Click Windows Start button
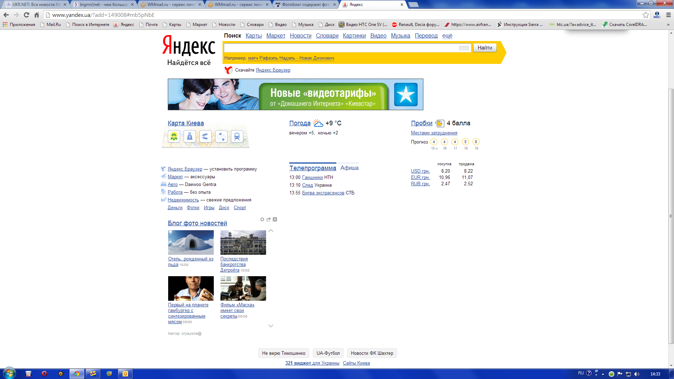Image resolution: width=674 pixels, height=379 pixels. (x=9, y=373)
